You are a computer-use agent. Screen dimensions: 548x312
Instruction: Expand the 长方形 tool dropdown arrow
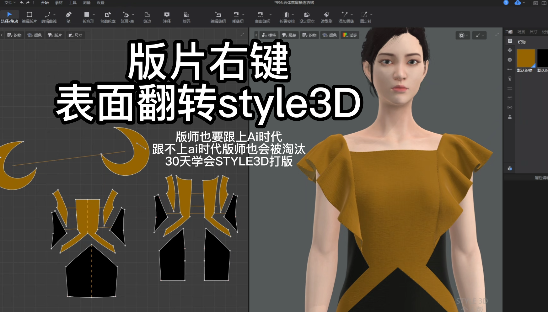click(x=94, y=14)
